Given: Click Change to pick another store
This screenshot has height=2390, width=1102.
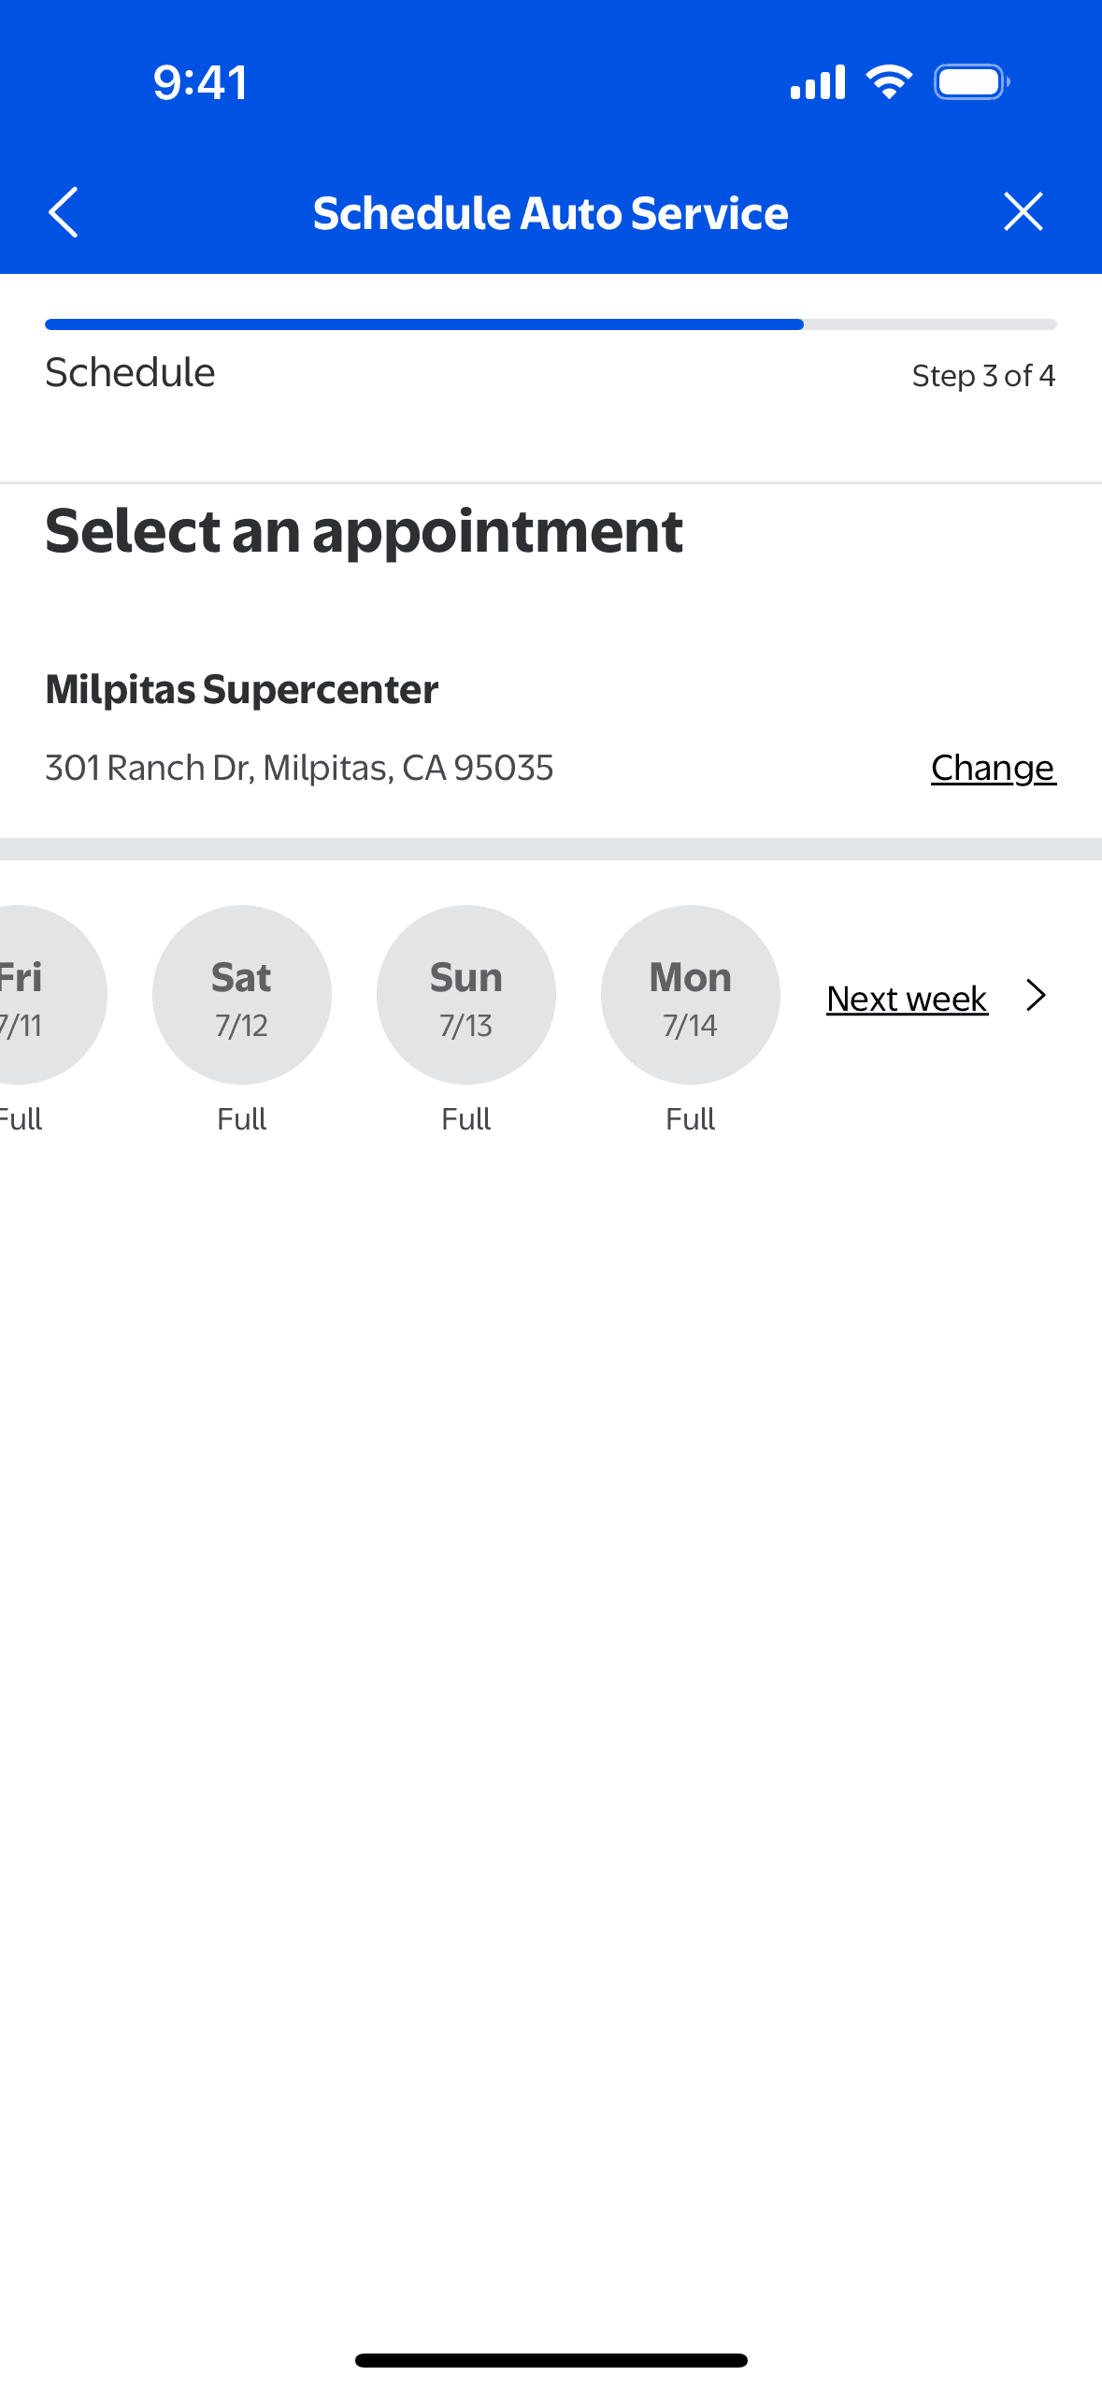Looking at the screenshot, I should tap(993, 768).
